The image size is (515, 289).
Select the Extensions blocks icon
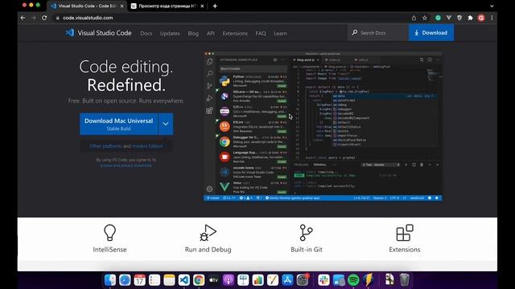coord(405,232)
